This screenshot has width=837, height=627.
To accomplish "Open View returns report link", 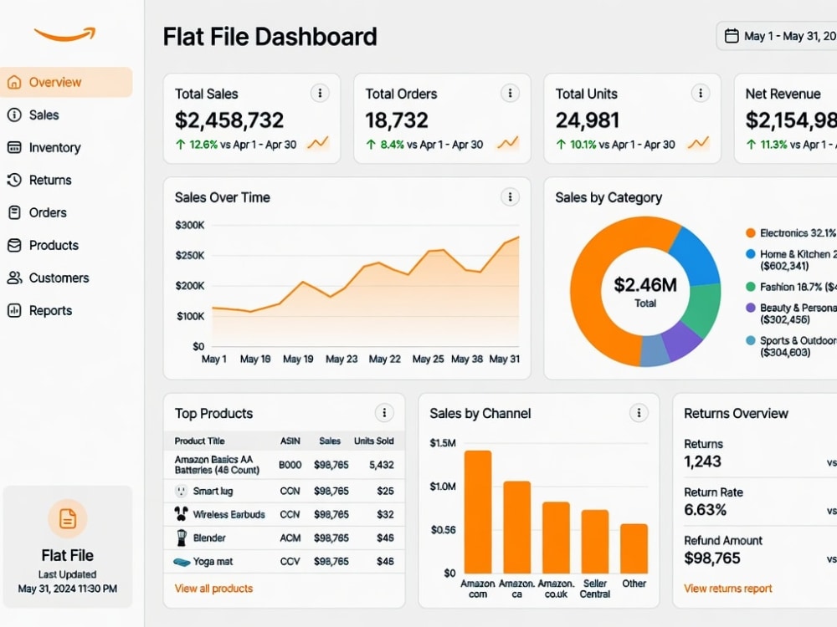I will [727, 588].
